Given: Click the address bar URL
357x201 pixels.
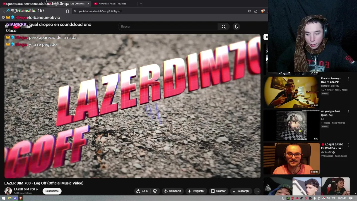Looking at the screenshot, I should (100, 11).
